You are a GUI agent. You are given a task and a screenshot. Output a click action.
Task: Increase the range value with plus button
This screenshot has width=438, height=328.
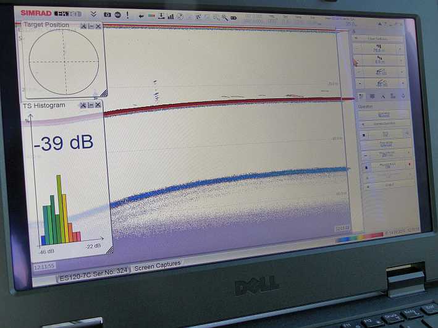(401, 48)
